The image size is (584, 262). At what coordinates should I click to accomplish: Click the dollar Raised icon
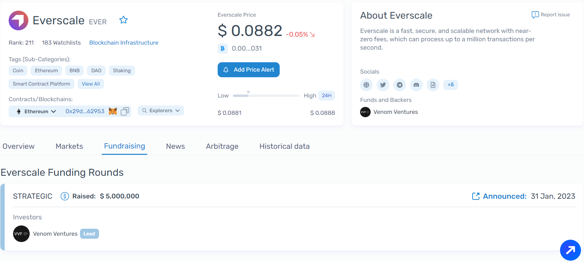pyautogui.click(x=65, y=196)
